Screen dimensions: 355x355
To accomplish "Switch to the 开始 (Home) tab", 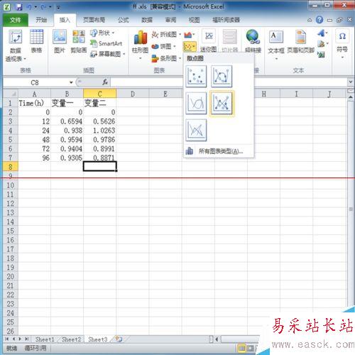I will (x=41, y=20).
